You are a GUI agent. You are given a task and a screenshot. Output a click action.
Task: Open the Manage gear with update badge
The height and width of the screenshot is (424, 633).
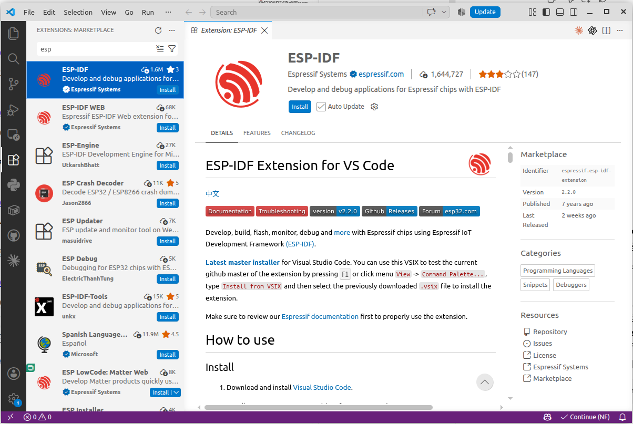pyautogui.click(x=14, y=399)
